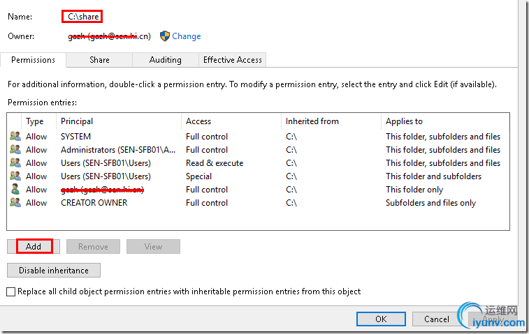Click the SYSTEM entry group icon
This screenshot has height=334, width=529.
pos(15,137)
